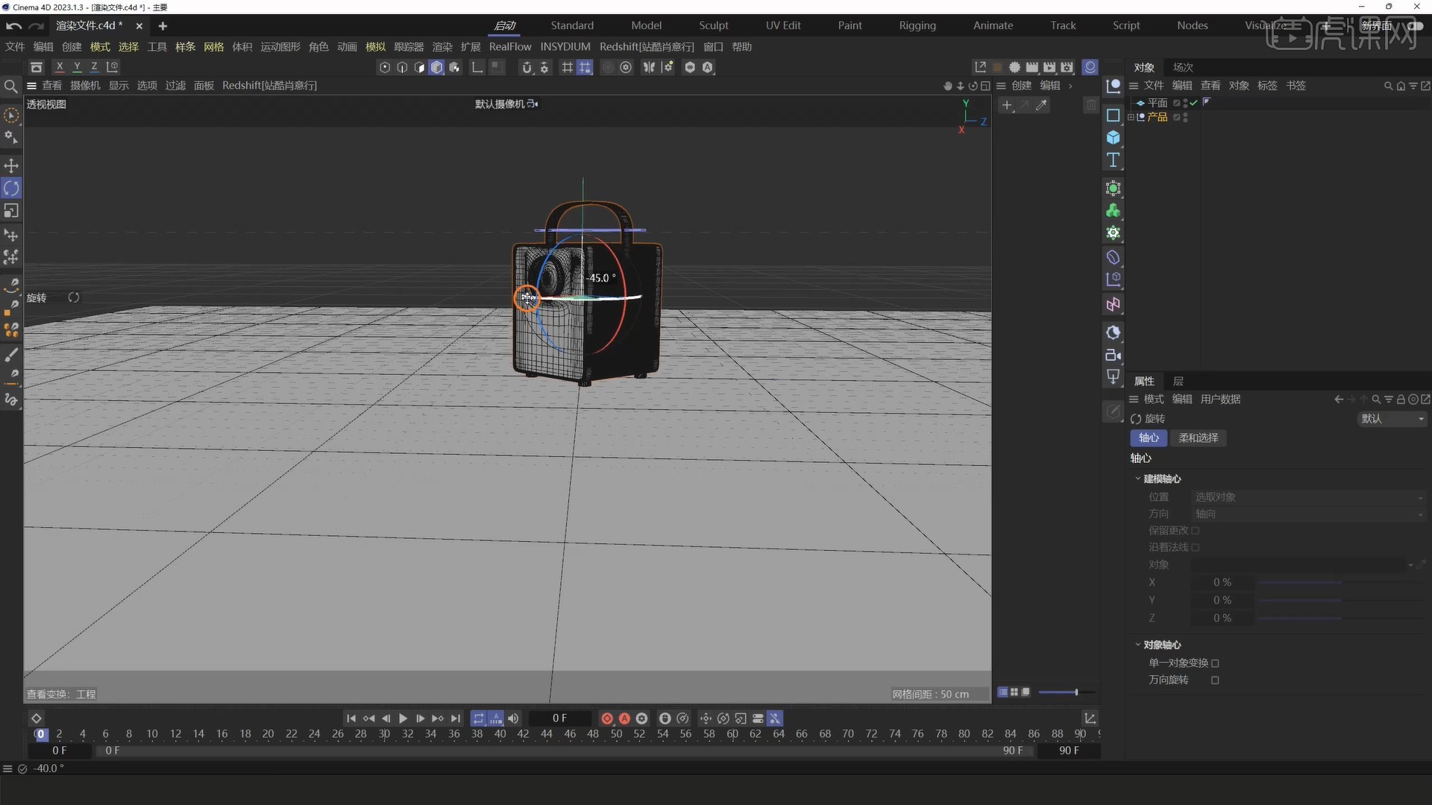Open the object manager search magnifier icon

[1389, 86]
